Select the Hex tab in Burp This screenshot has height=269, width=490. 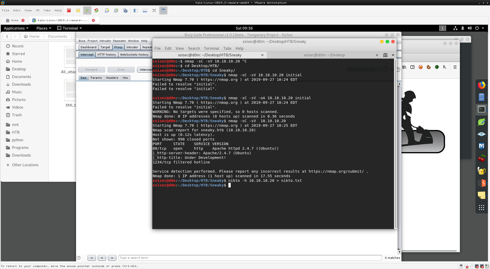126,78
